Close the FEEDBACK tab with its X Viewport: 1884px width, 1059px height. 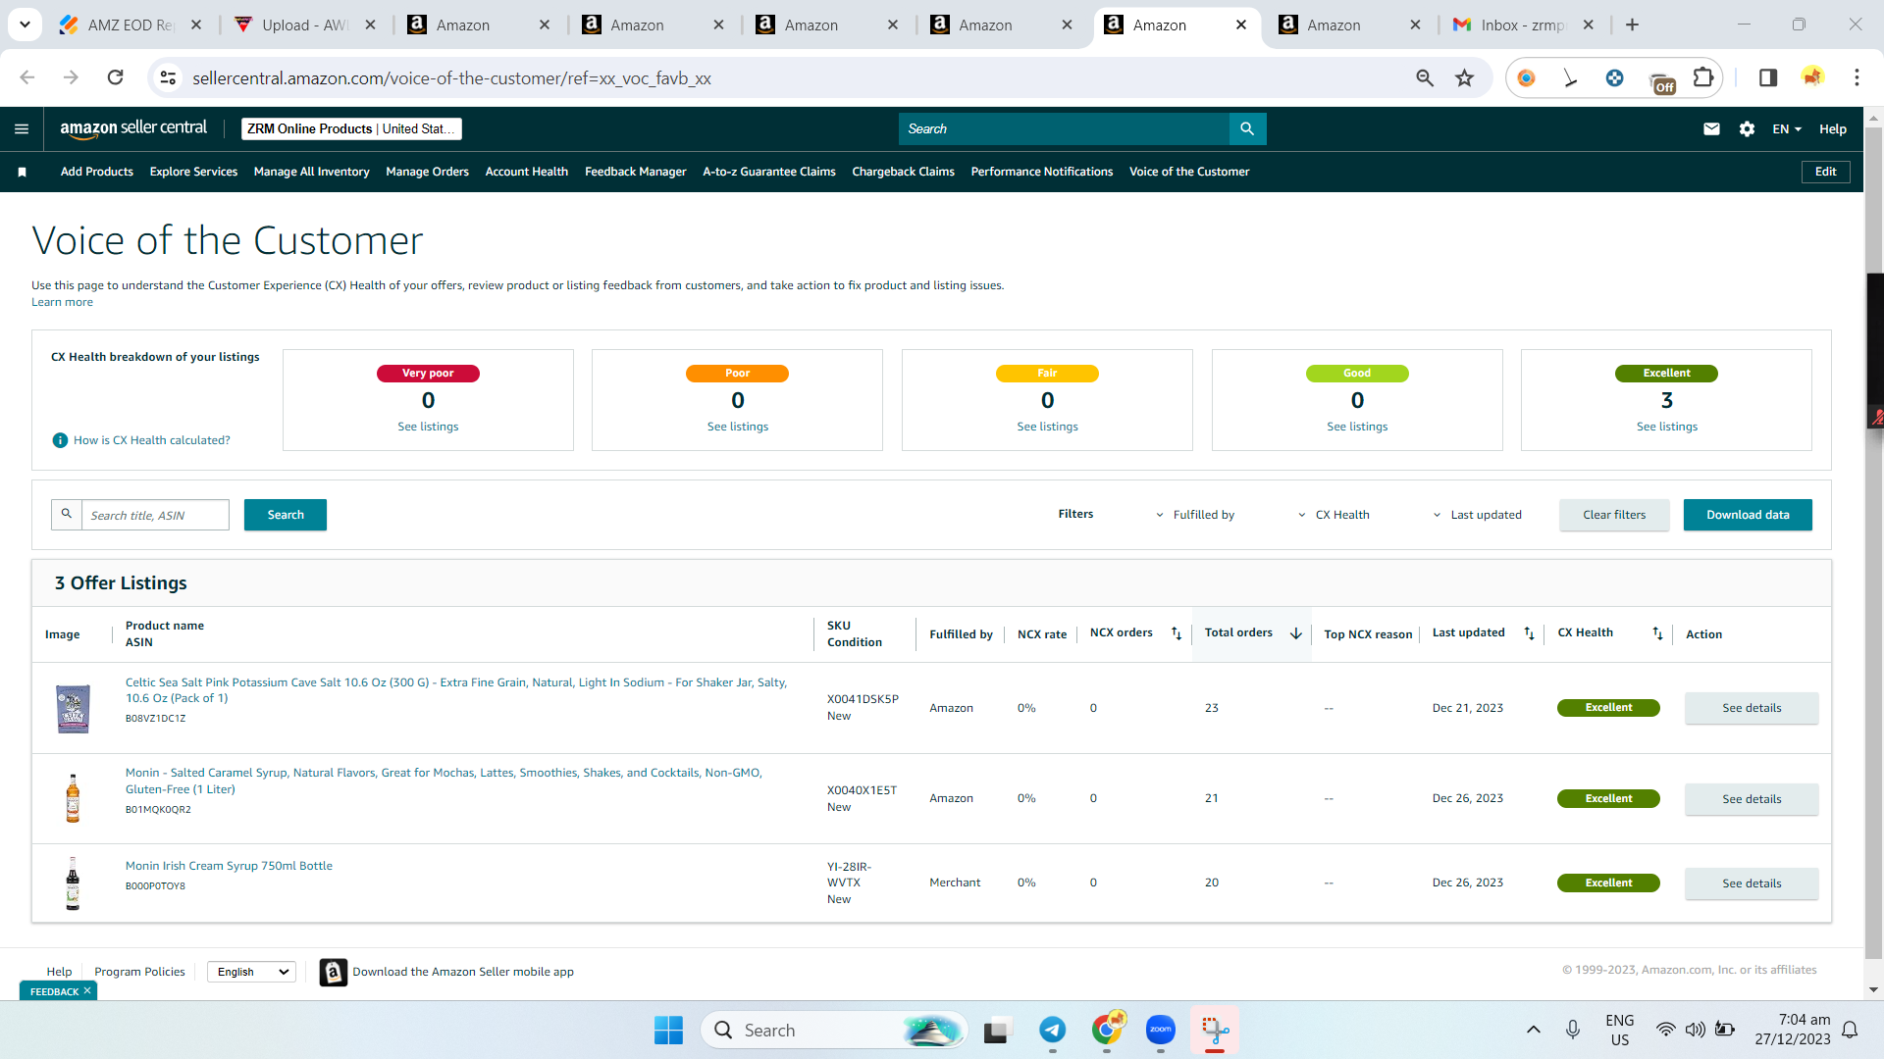tap(87, 990)
